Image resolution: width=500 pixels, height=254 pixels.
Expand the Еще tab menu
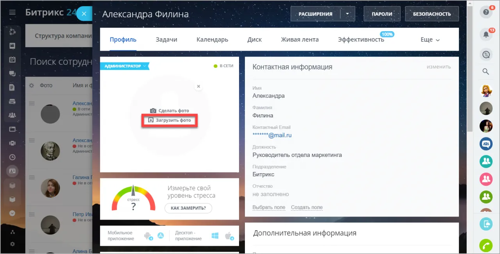click(x=430, y=39)
